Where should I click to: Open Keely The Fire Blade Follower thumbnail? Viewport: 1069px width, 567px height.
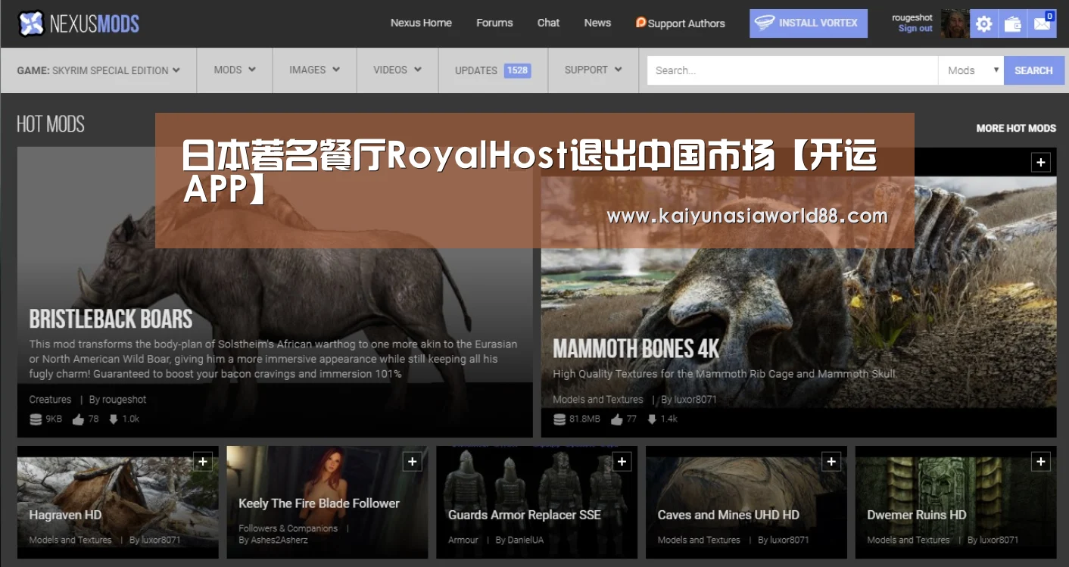pyautogui.click(x=327, y=502)
